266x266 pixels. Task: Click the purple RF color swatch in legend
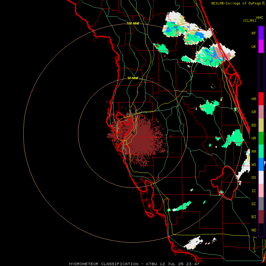[261, 33]
